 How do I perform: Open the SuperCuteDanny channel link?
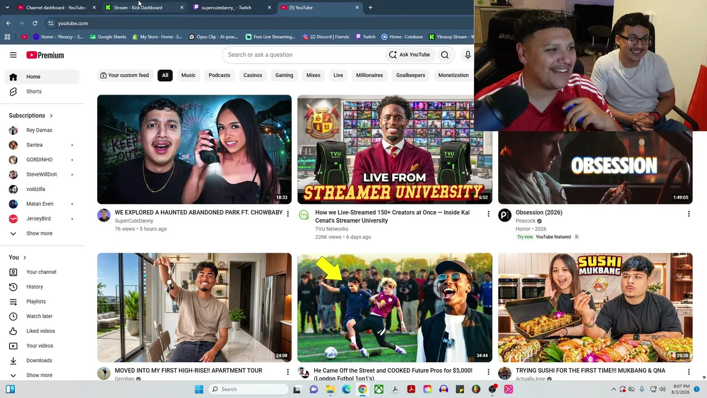pyautogui.click(x=134, y=221)
